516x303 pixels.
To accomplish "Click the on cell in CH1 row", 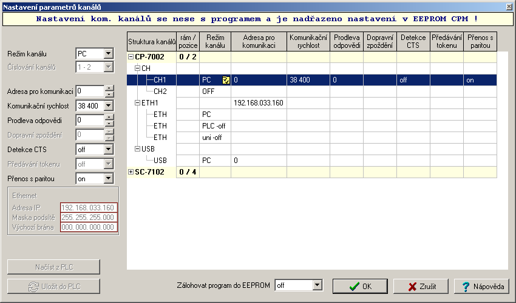I will coord(480,80).
